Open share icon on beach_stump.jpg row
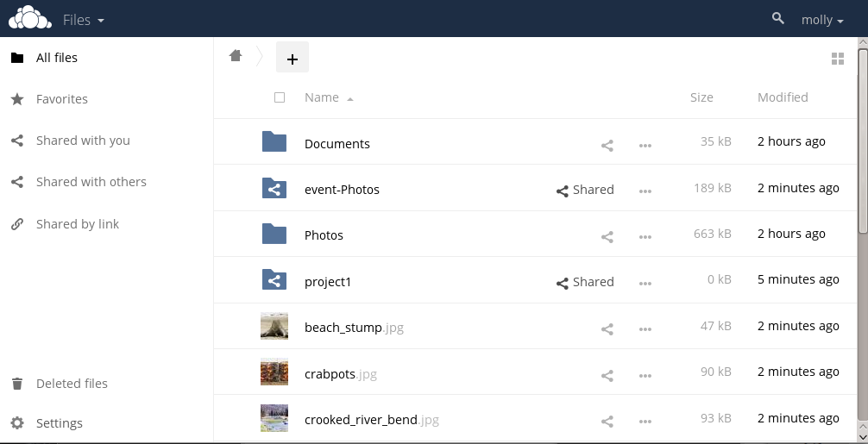 click(607, 328)
